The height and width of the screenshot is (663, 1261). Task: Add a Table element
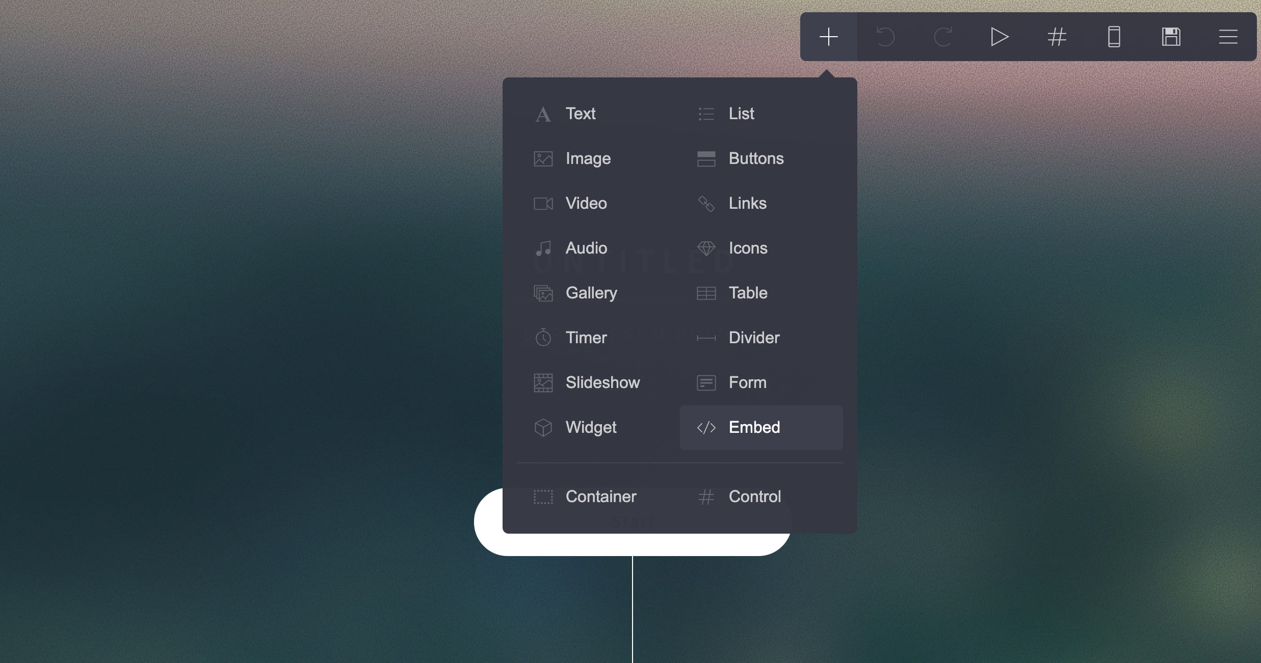pyautogui.click(x=761, y=293)
